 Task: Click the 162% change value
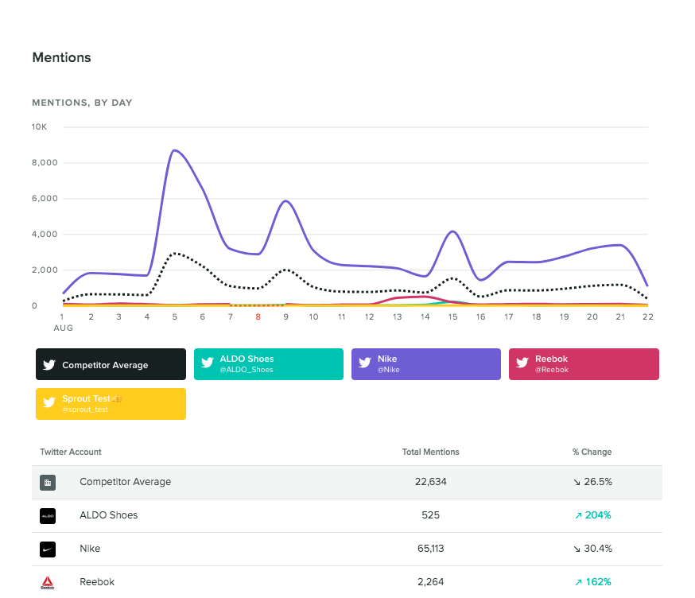(x=598, y=581)
